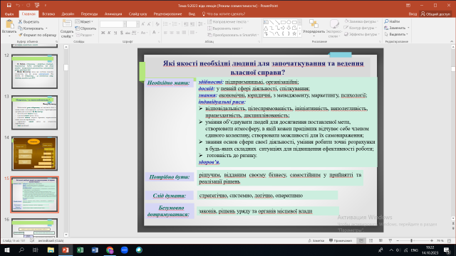Decrease font size with smaller A icon
The image size is (456, 256).
tap(149, 24)
